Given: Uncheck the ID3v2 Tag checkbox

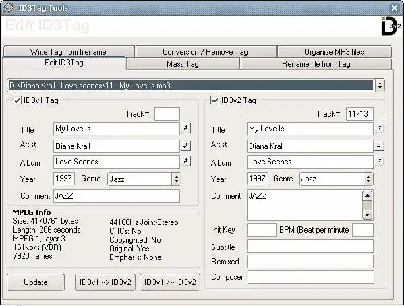Looking at the screenshot, I should [214, 100].
